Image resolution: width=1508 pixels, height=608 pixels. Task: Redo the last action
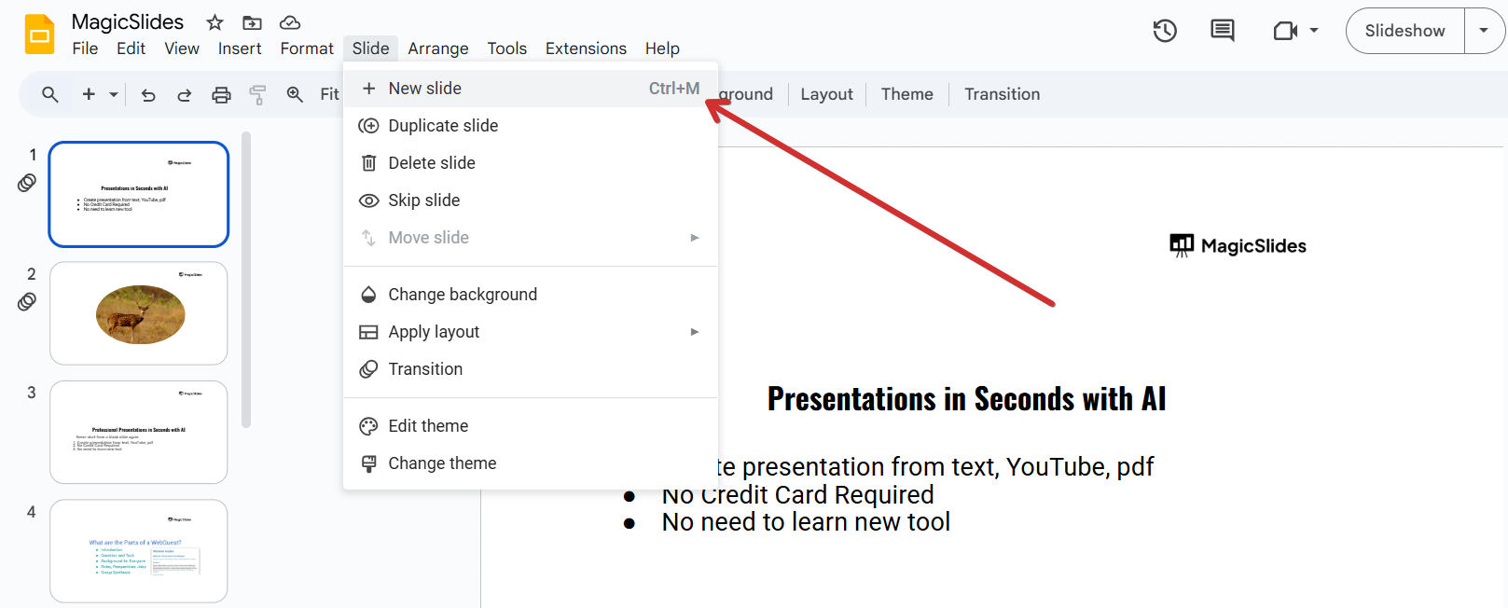(185, 94)
